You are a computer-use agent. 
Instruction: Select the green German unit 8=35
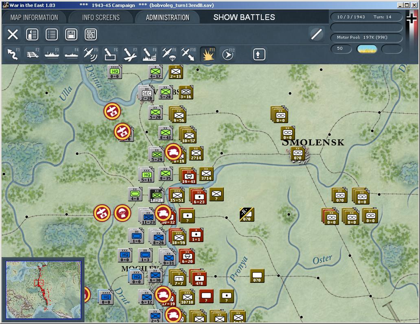[166, 174]
